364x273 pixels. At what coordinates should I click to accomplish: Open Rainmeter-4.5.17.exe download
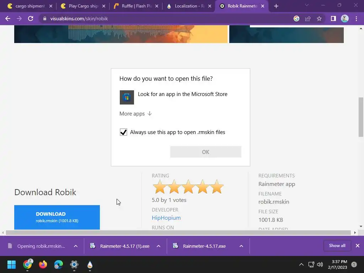[x=200, y=246]
